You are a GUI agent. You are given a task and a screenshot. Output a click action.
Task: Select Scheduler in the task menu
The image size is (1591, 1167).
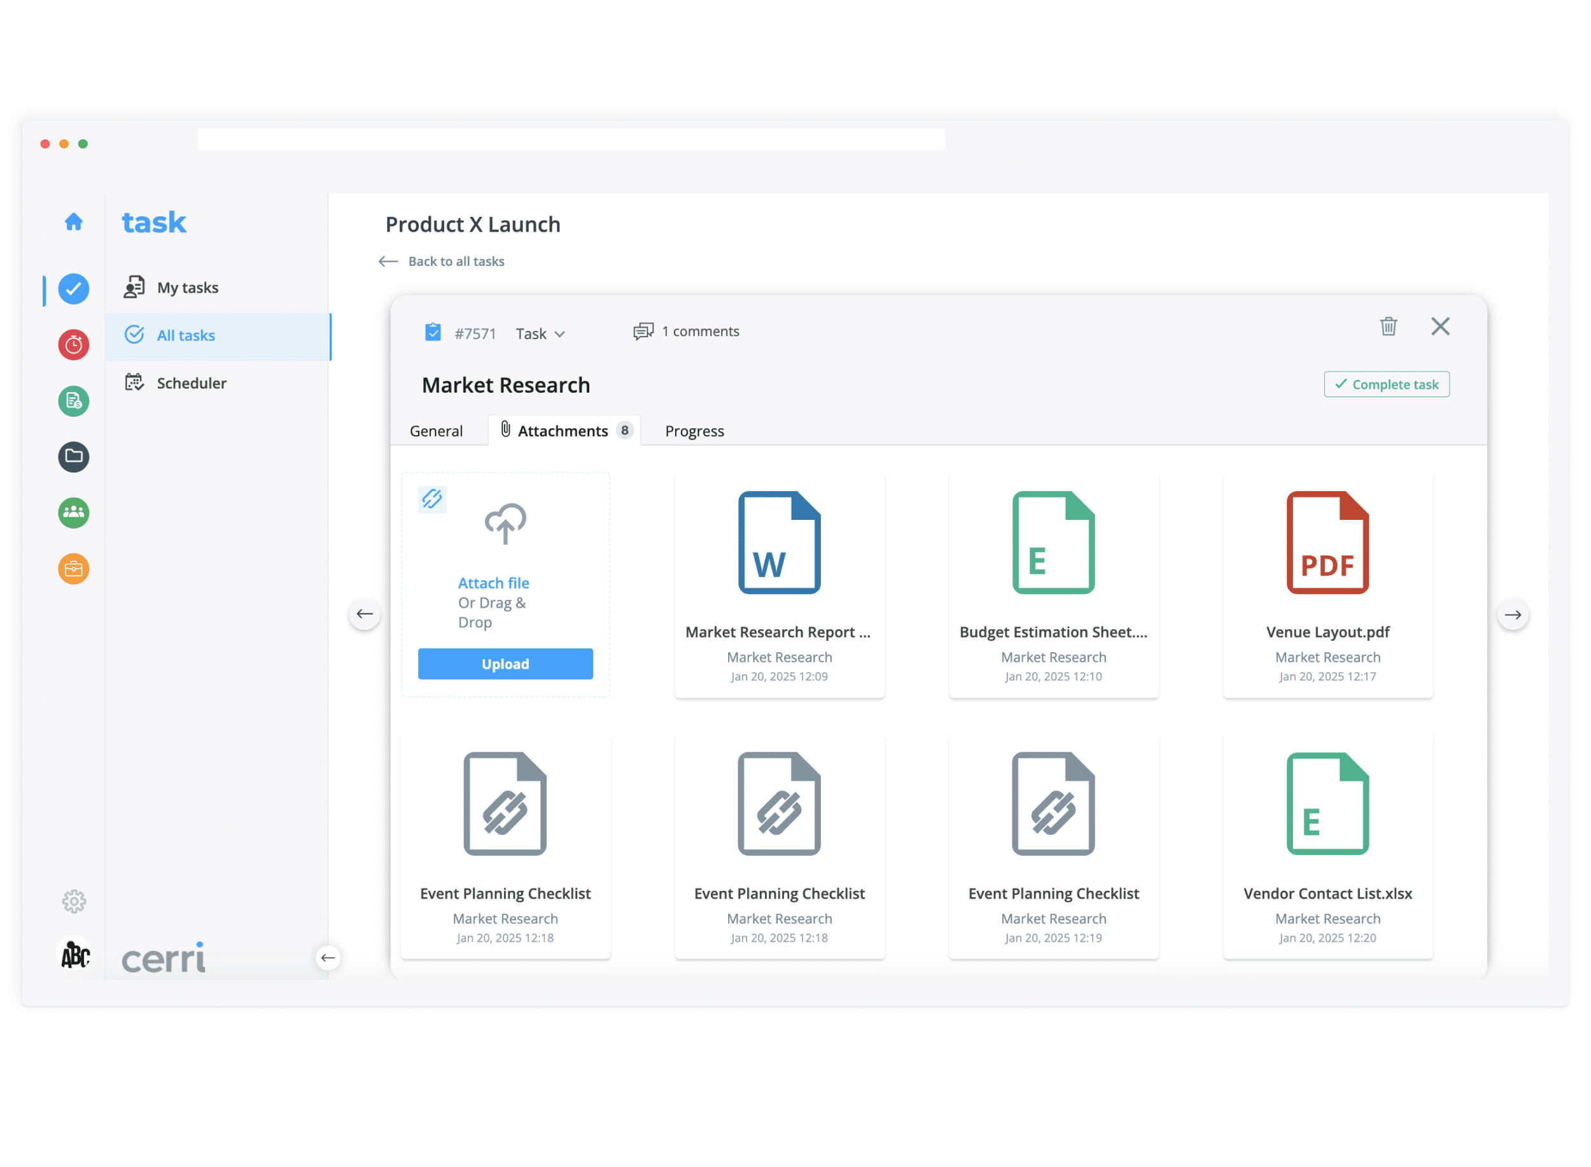click(191, 383)
